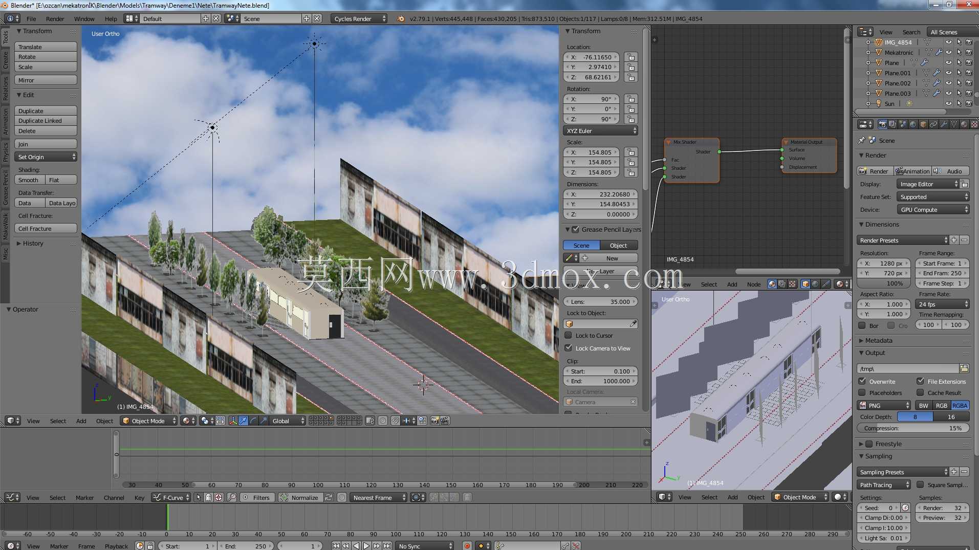The height and width of the screenshot is (550, 979).
Task: Click the output path /tmp\ field
Action: point(908,368)
